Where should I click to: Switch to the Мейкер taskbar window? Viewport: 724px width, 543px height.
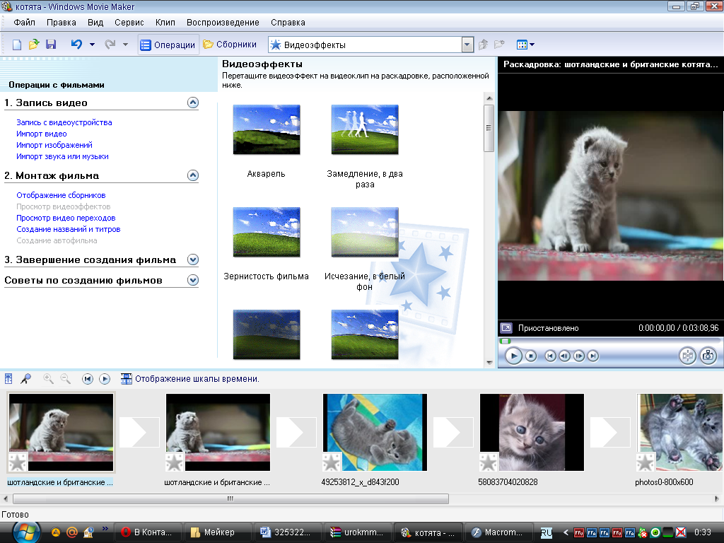[218, 532]
